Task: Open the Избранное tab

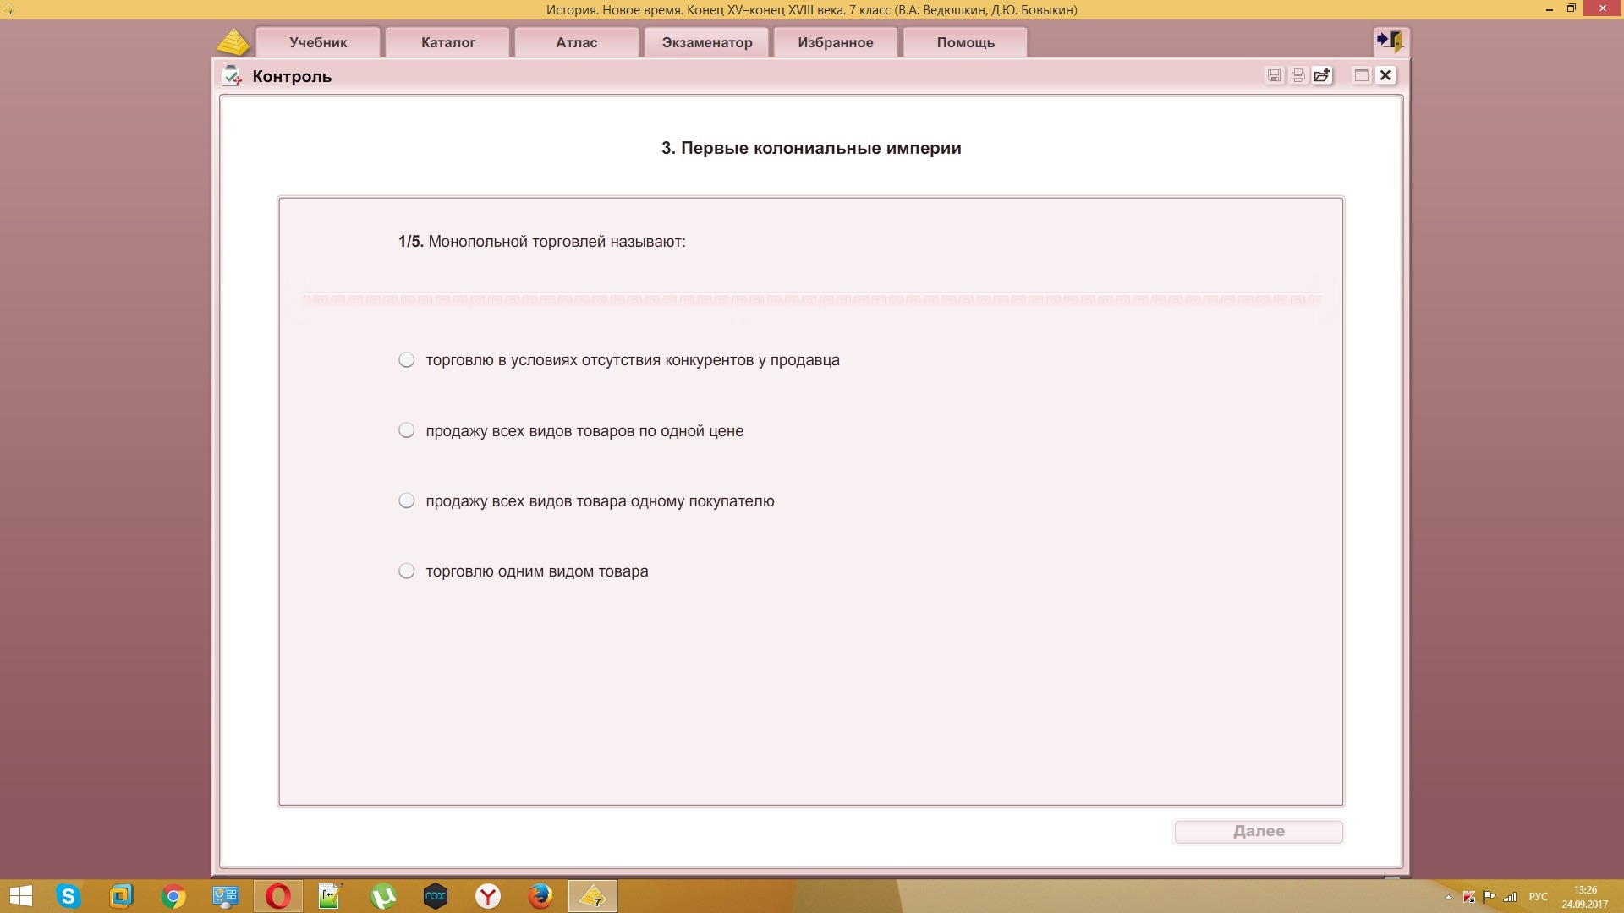Action: [x=836, y=42]
